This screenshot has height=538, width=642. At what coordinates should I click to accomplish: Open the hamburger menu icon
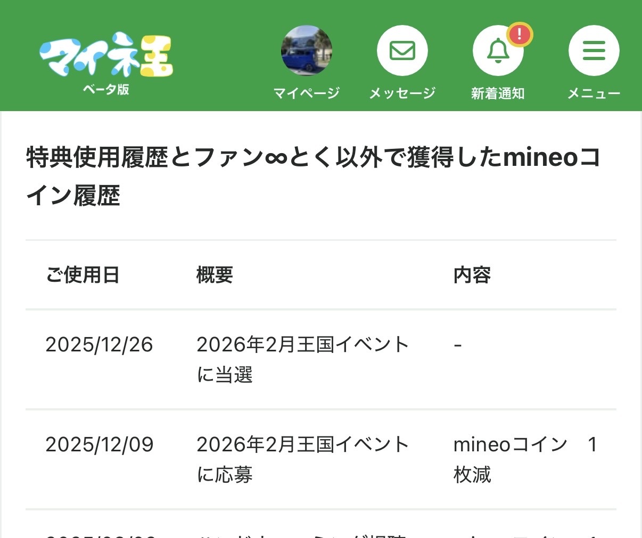click(x=594, y=51)
